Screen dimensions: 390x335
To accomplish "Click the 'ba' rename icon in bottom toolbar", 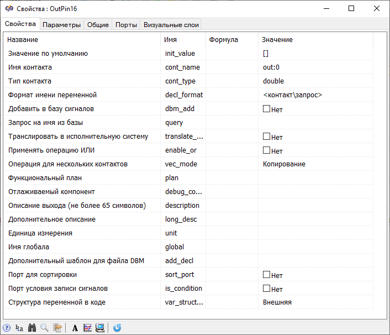I will (x=19, y=328).
